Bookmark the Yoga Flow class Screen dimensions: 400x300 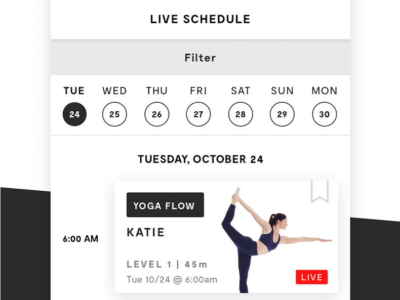coord(319,192)
